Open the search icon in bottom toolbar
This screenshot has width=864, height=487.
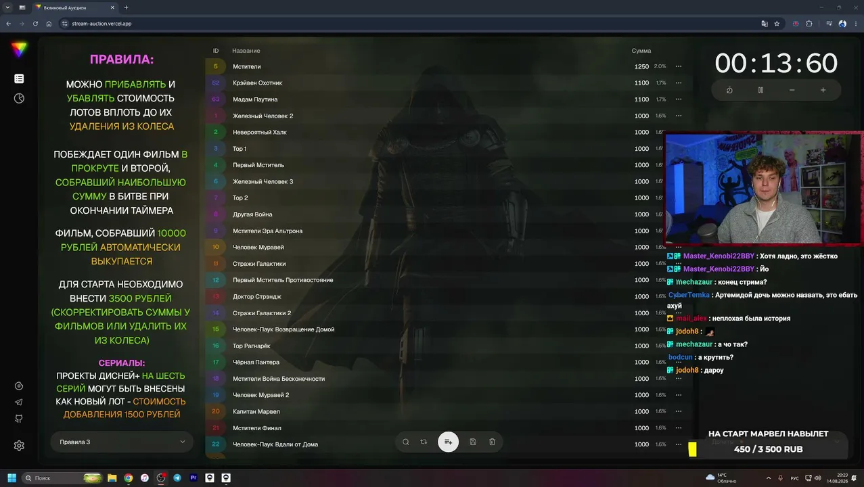(406, 442)
